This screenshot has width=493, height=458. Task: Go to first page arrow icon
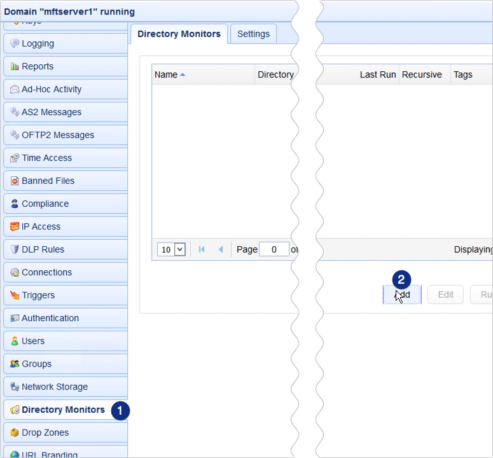[202, 249]
